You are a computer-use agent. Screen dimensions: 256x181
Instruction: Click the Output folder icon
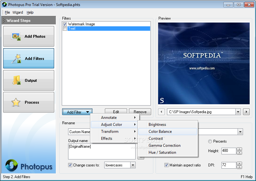[x=16, y=80]
